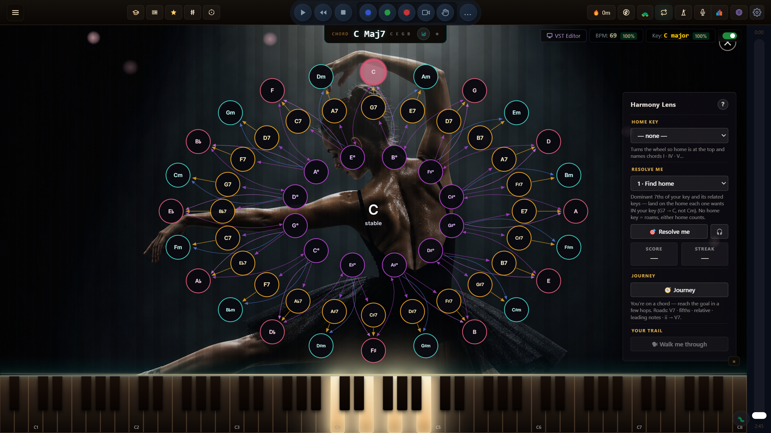
Task: Stop playback with the square button
Action: [x=343, y=13]
